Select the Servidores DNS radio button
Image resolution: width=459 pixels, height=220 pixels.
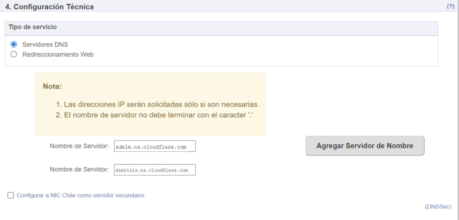(x=13, y=44)
